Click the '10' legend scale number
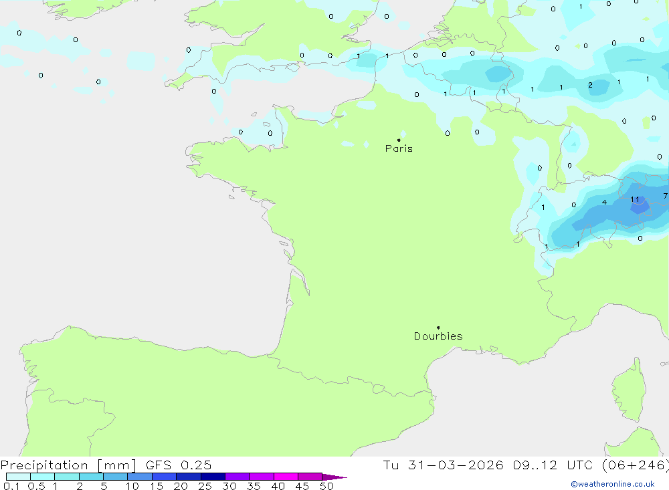This screenshot has height=490, width=669. tap(132, 486)
